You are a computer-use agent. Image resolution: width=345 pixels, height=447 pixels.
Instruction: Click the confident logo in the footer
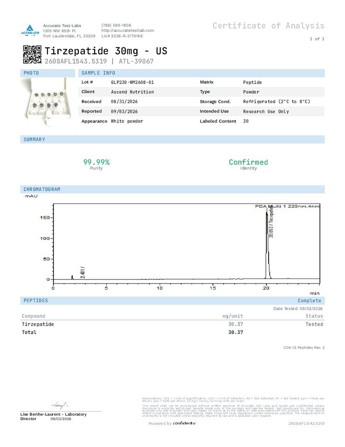click(x=184, y=424)
